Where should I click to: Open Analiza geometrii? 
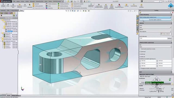pos(38,6)
